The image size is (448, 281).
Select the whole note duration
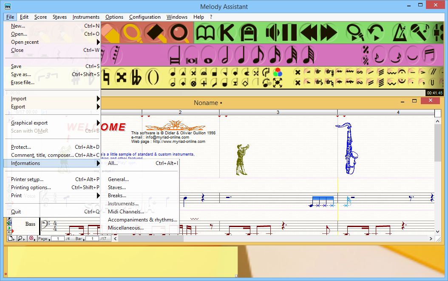click(208, 55)
